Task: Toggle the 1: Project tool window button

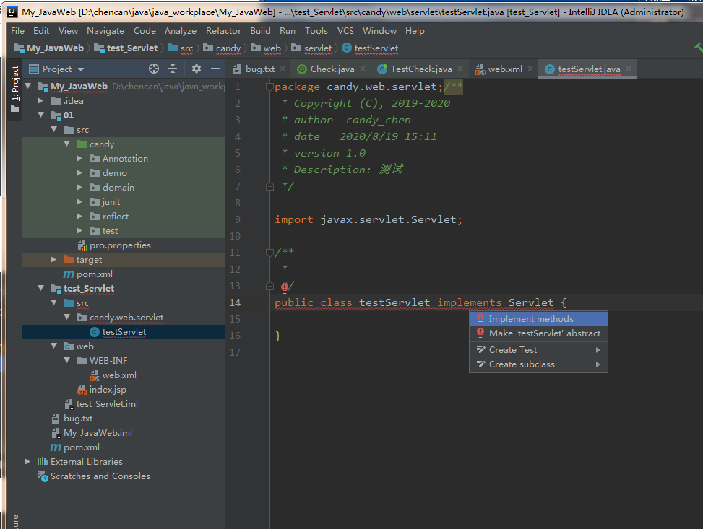Action: pyautogui.click(x=14, y=88)
